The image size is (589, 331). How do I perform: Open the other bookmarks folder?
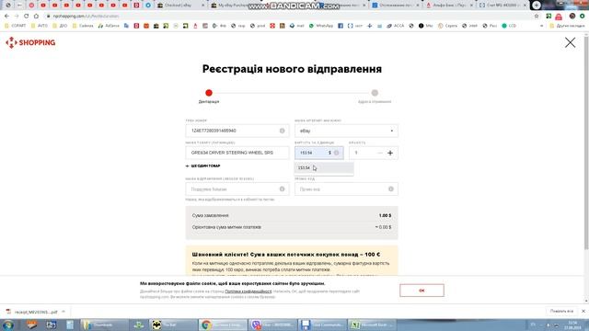coord(567,26)
